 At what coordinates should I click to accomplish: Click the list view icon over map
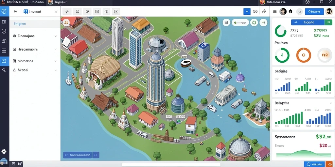(x=226, y=23)
